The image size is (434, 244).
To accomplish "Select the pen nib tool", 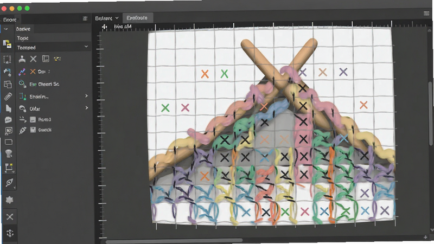I will click(x=9, y=183).
